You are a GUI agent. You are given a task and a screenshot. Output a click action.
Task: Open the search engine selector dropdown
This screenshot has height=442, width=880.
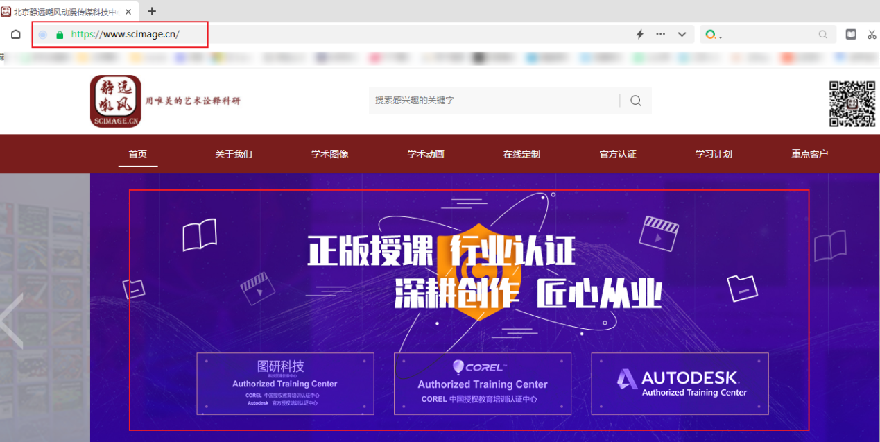(x=714, y=35)
